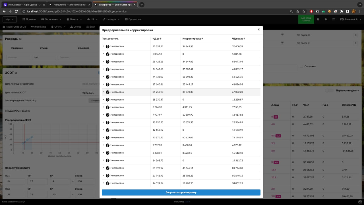Open the browser profile avatar
364x205 pixels.
pos(354,11)
